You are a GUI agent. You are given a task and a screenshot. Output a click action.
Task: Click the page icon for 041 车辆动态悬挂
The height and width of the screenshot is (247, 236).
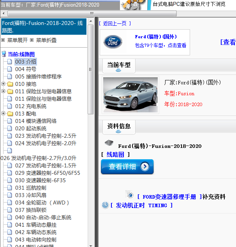click(x=10, y=225)
